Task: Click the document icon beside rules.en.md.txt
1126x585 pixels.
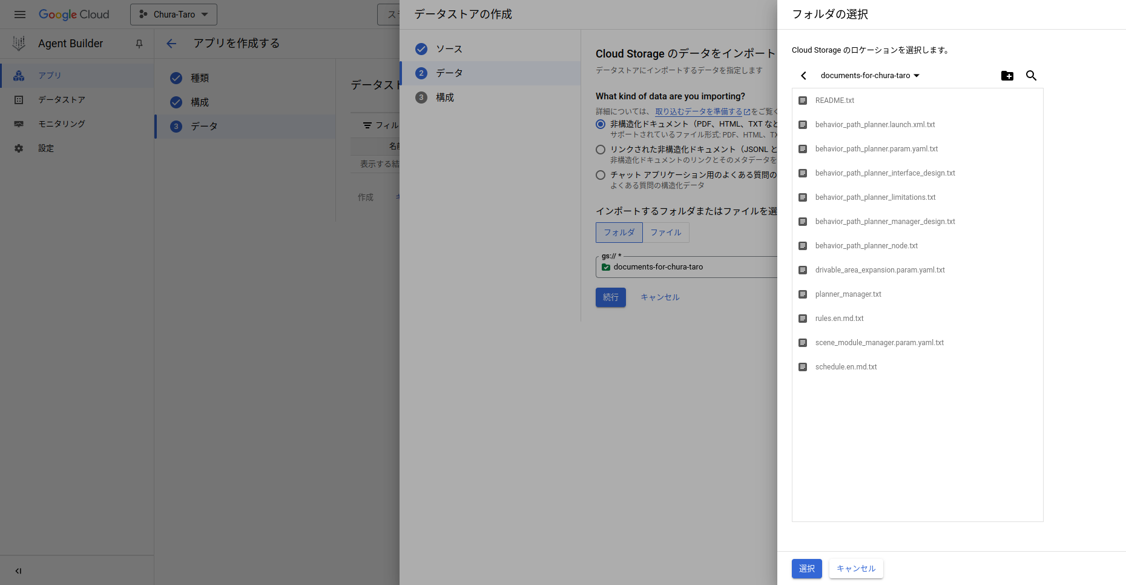Action: [x=803, y=319]
